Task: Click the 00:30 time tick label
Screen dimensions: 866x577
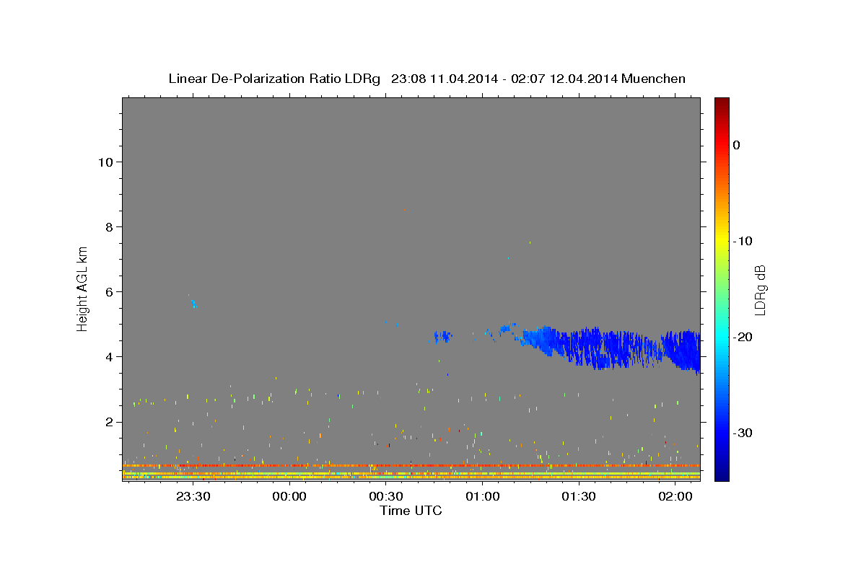Action: pos(386,496)
